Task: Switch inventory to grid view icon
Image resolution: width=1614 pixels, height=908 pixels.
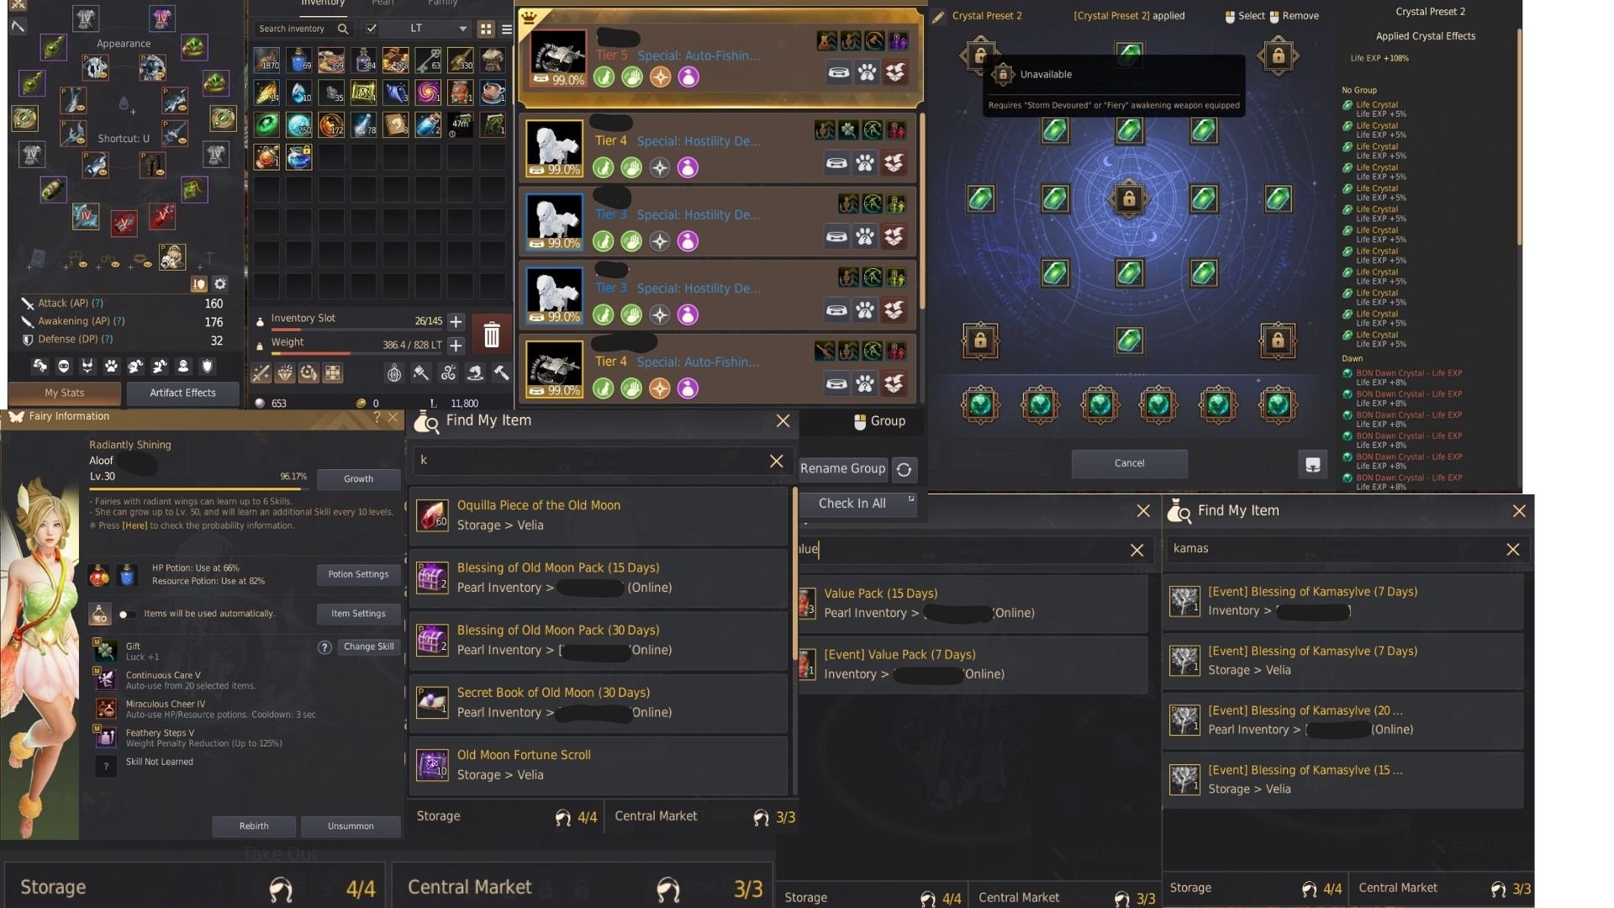Action: click(486, 29)
